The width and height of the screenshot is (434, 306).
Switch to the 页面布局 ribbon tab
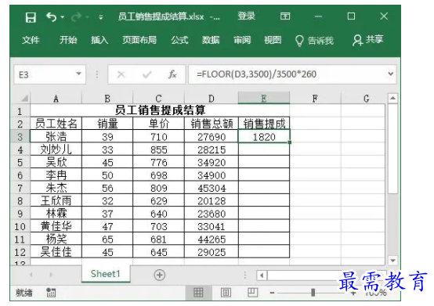(139, 40)
